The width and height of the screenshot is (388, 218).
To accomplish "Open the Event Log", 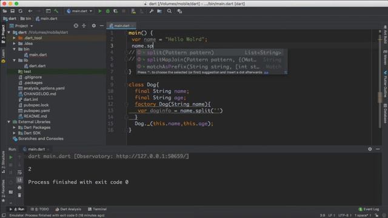I will click(x=369, y=209).
